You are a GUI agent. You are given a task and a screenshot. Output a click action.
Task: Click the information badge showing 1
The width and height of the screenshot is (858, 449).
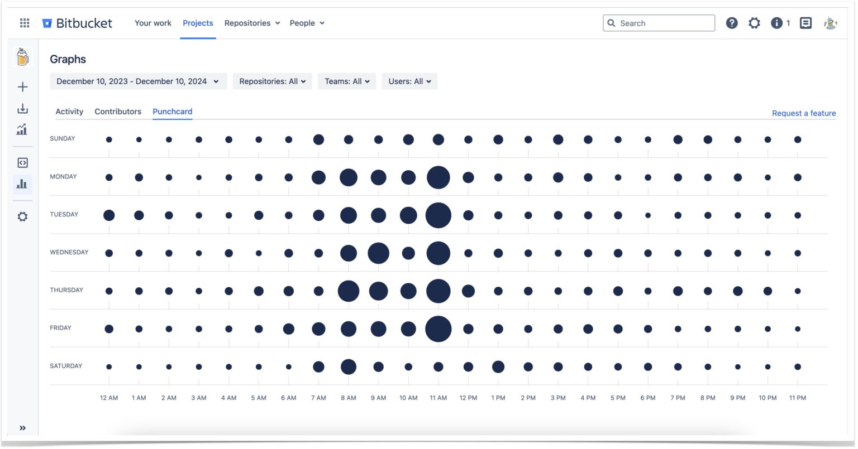pos(776,23)
